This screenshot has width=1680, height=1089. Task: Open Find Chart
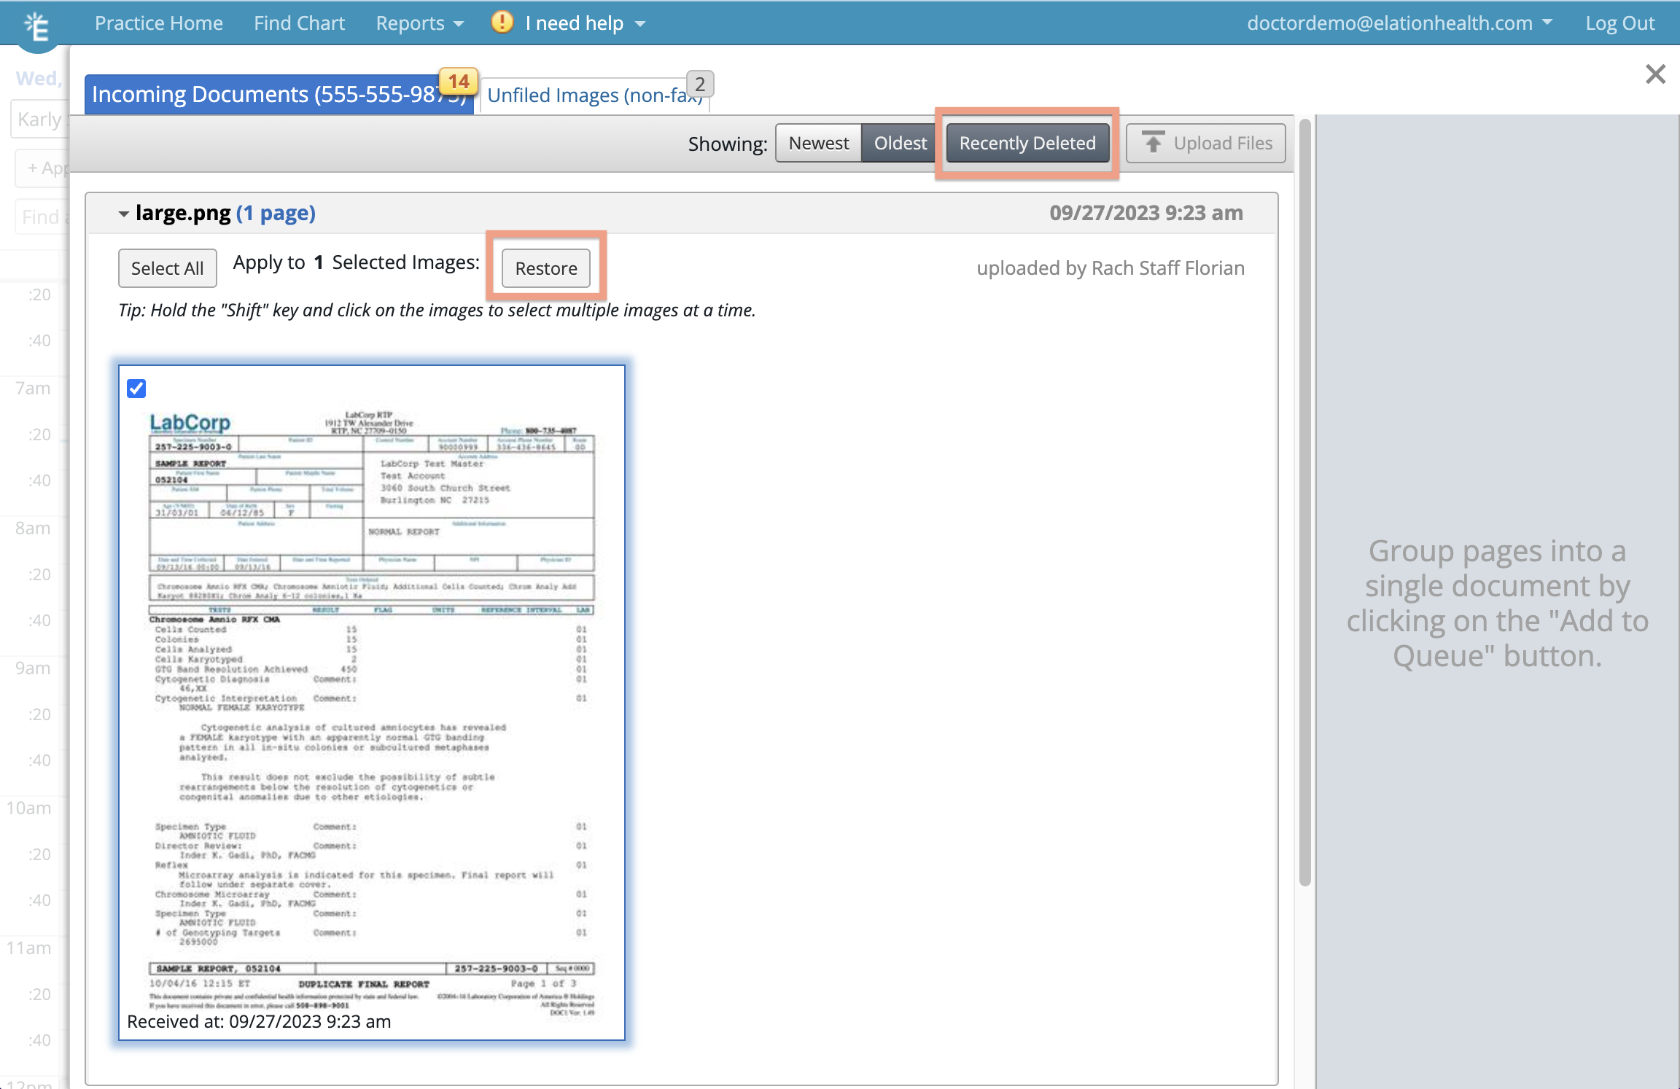pyautogui.click(x=299, y=23)
